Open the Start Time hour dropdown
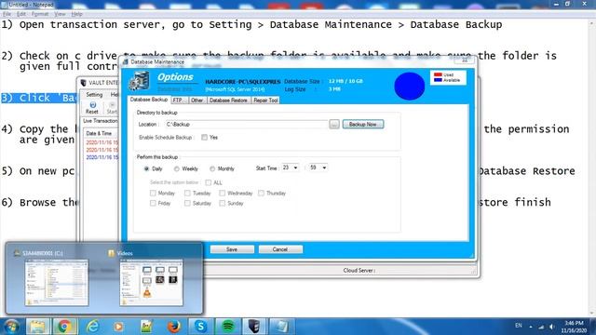 295,167
